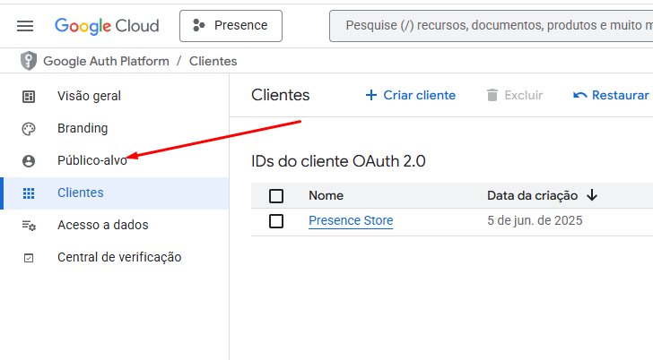Screen dimensions: 653x360
Task: Sort by Data da criação arrow
Action: (592, 195)
